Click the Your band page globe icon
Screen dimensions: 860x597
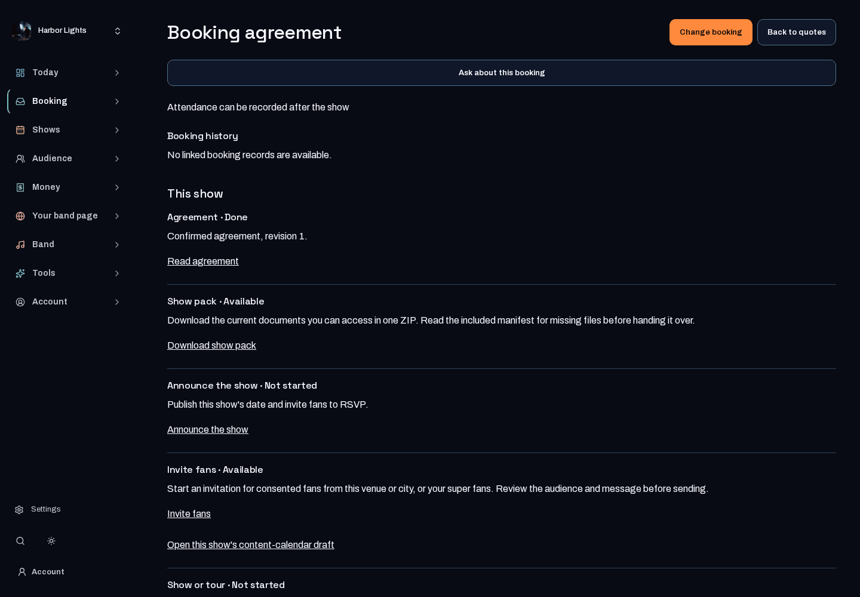point(20,216)
